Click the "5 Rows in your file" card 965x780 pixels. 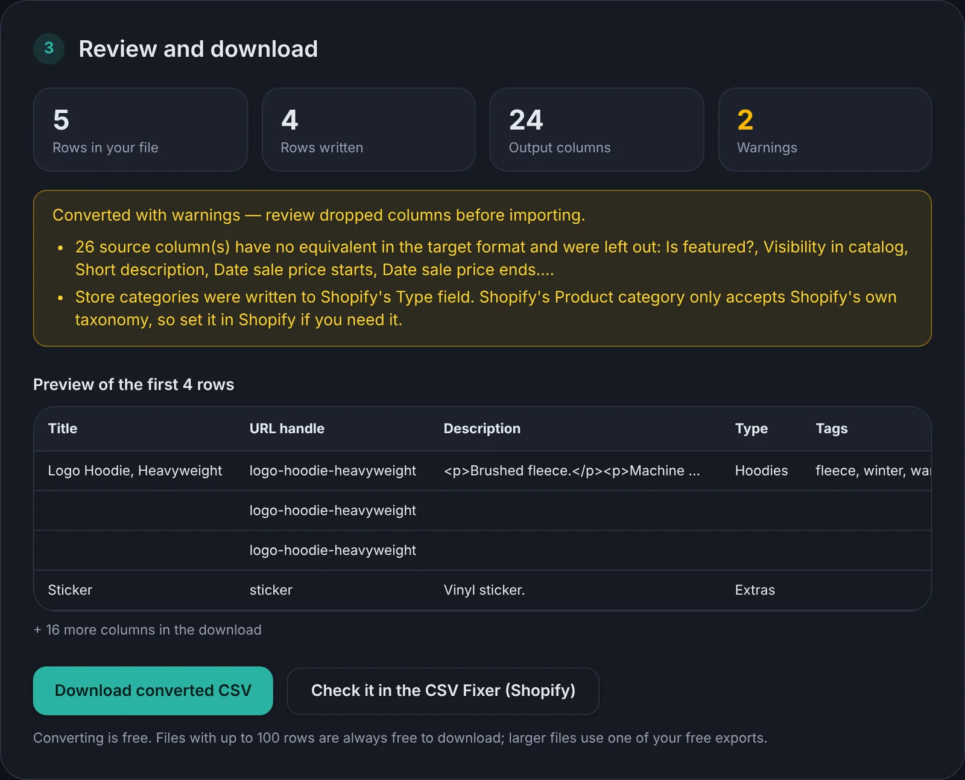click(141, 130)
